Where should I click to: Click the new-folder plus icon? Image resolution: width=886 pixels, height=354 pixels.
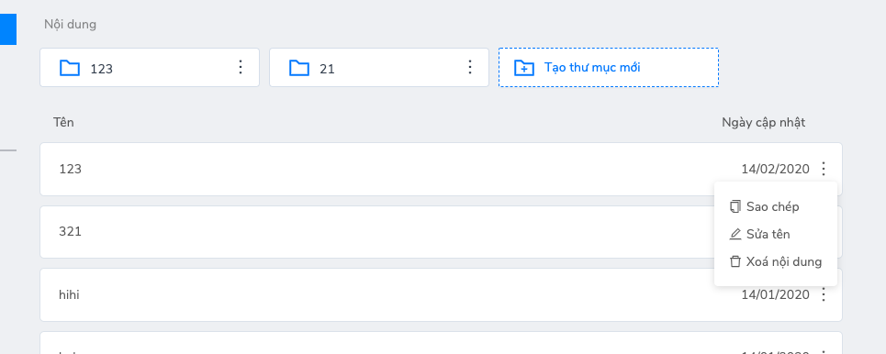[524, 68]
